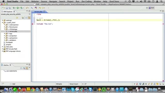165x93 pixels.
Task: Click the Debug (bug) toolbar icon
Action: [14, 8]
